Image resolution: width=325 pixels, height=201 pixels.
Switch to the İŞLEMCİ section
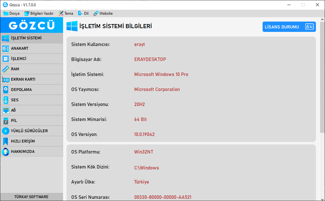pos(32,59)
